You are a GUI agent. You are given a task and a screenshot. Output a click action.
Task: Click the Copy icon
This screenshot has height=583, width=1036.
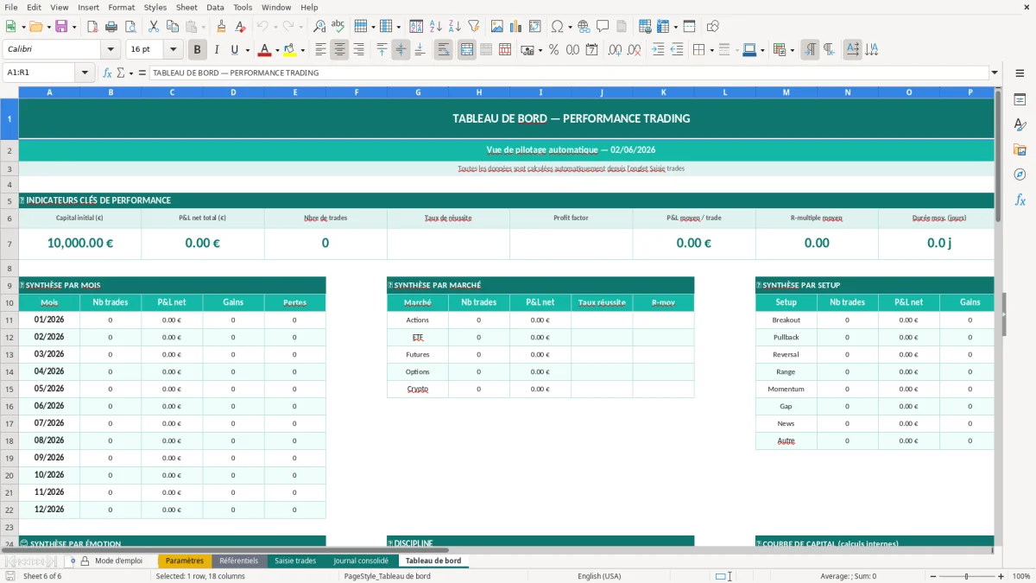172,27
